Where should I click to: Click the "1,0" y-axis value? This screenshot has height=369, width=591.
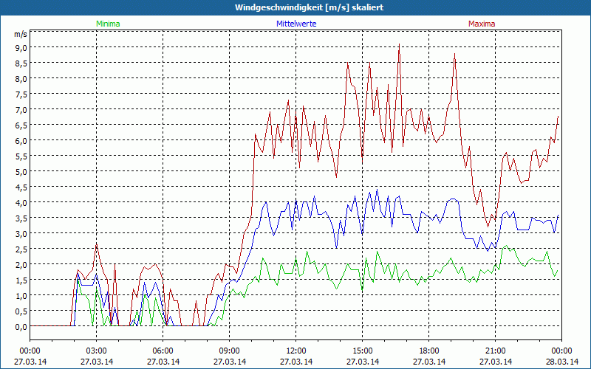tap(21, 296)
